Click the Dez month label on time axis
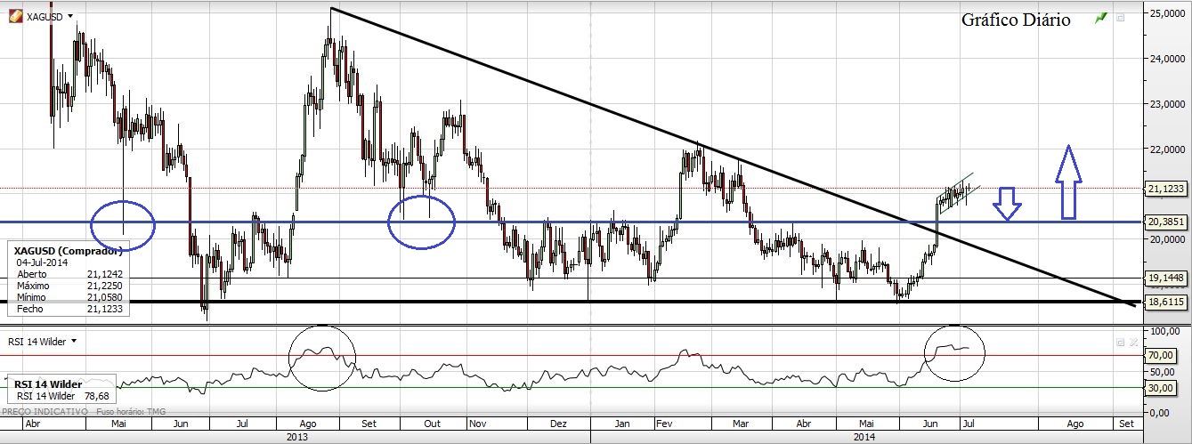Image resolution: width=1192 pixels, height=444 pixels. [x=558, y=424]
